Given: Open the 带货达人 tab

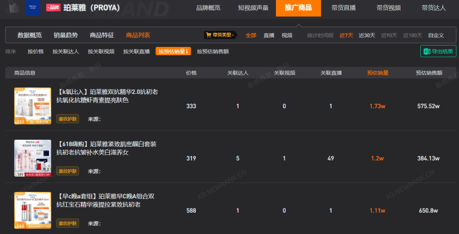Looking at the screenshot, I should [x=433, y=8].
